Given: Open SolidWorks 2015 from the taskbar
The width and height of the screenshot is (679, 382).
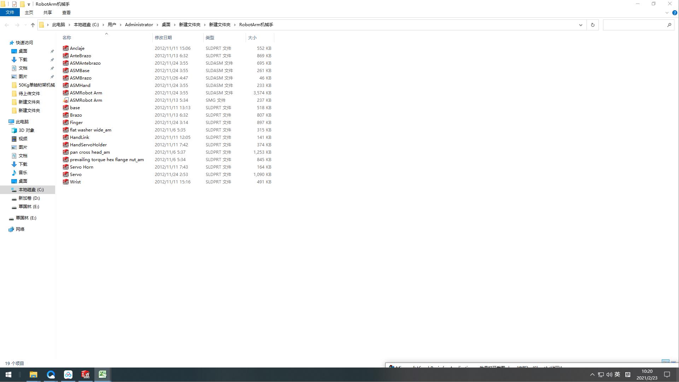Looking at the screenshot, I should tap(85, 375).
